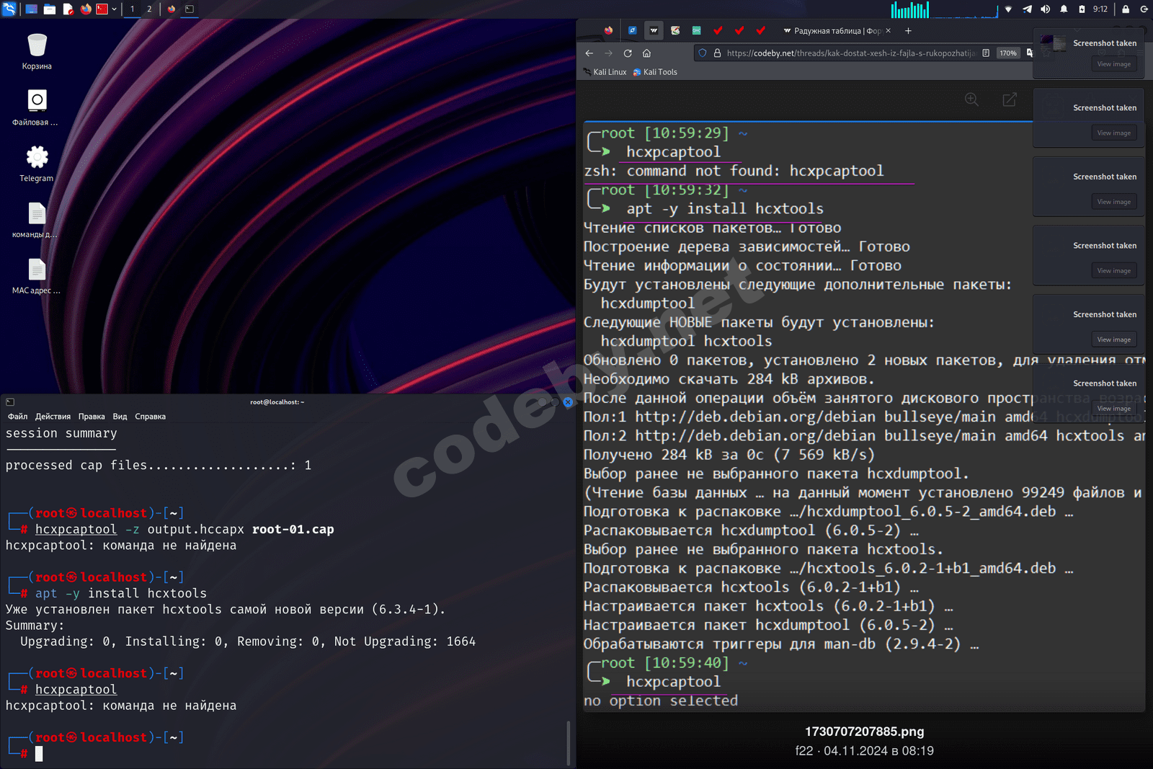Click the View image button on a screenshot notification
Image resolution: width=1153 pixels, height=769 pixels.
click(x=1113, y=63)
